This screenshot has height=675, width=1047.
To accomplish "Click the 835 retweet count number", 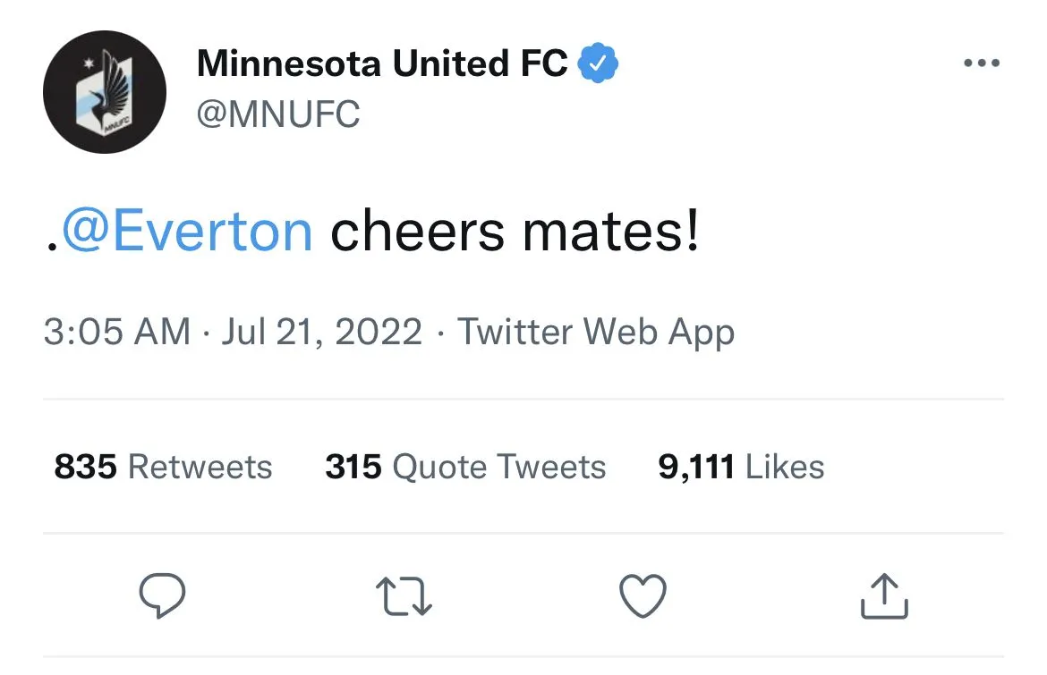I will [86, 467].
